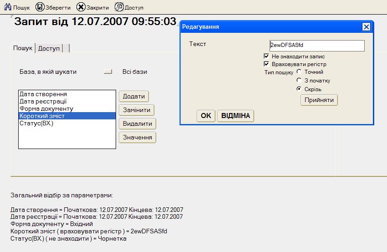387x252 pixels.
Task: Click the Зберегти save disk icon
Action: pyautogui.click(x=40, y=7)
